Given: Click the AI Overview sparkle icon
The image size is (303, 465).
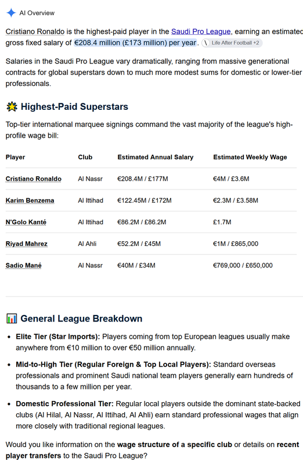Looking at the screenshot, I should [x=11, y=13].
